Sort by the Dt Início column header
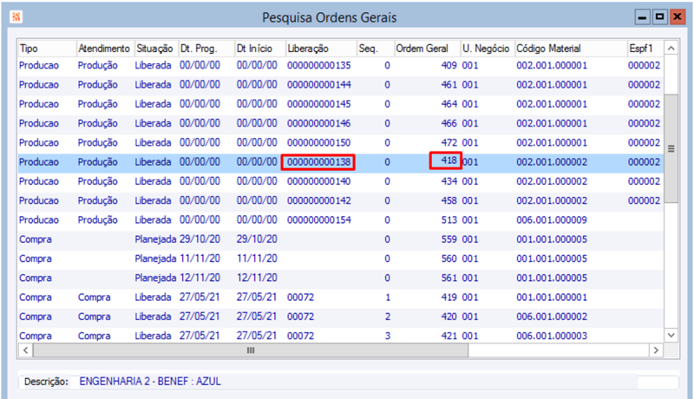 click(260, 49)
